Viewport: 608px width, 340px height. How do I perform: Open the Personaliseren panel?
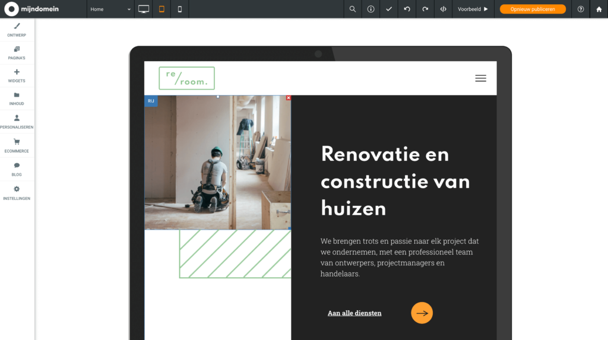pyautogui.click(x=17, y=122)
